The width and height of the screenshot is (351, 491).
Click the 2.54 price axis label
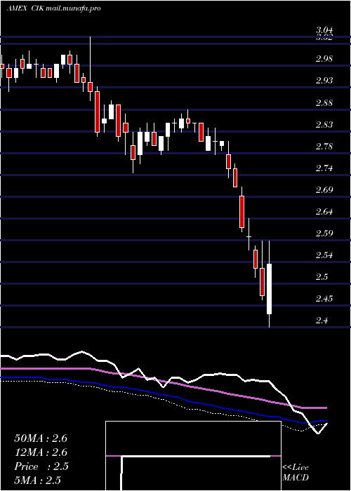click(324, 255)
